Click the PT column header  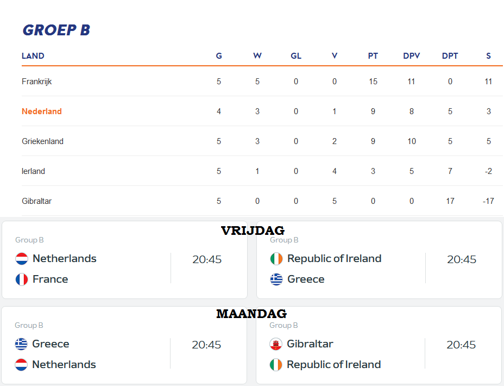(373, 56)
